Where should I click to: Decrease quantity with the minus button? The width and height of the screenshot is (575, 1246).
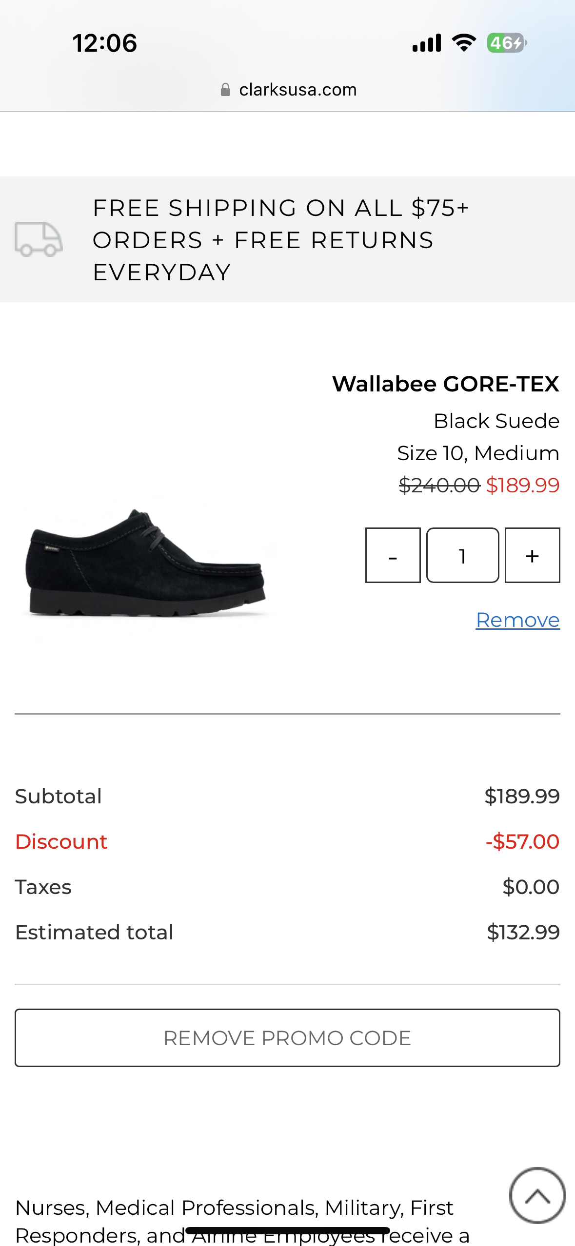(x=393, y=555)
